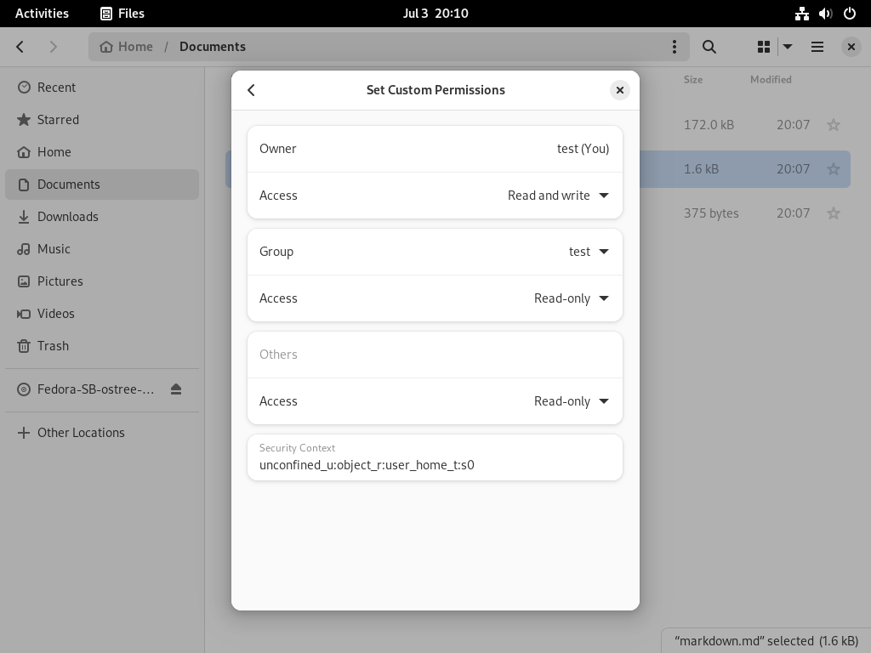This screenshot has width=871, height=653.
Task: Open Music in the sidebar
Action: pyautogui.click(x=102, y=249)
